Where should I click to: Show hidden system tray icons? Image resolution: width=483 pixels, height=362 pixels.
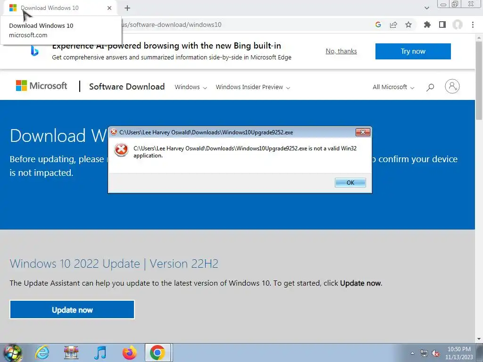412,353
